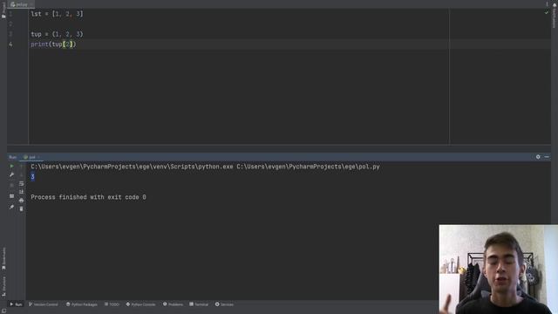The height and width of the screenshot is (314, 558).
Task: Print console output using the printer icon
Action: 21,201
